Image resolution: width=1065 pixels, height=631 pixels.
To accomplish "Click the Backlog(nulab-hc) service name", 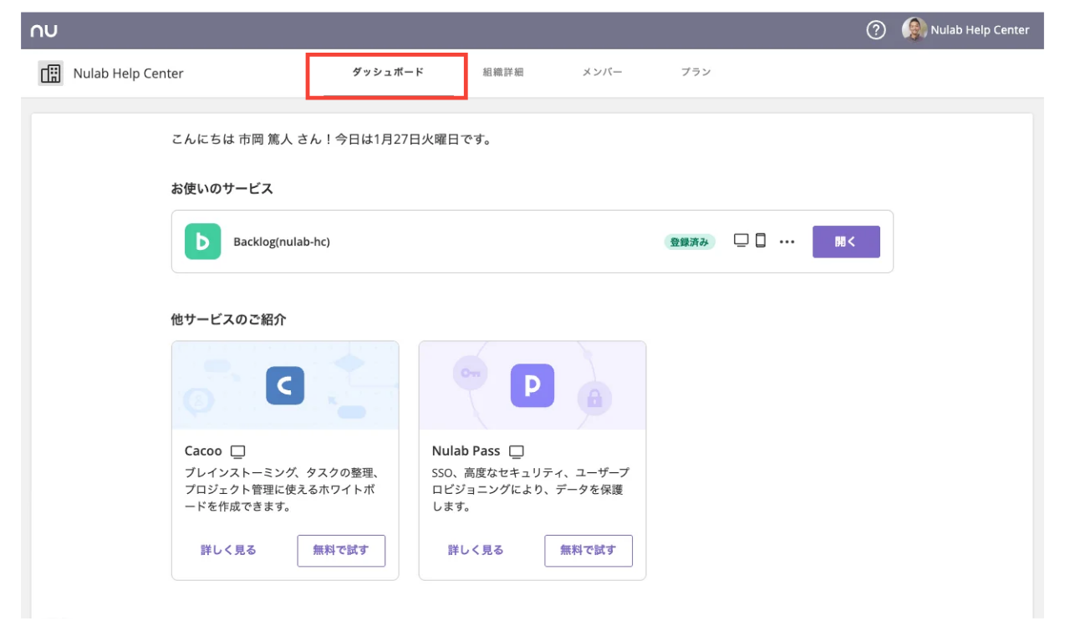I will (282, 242).
